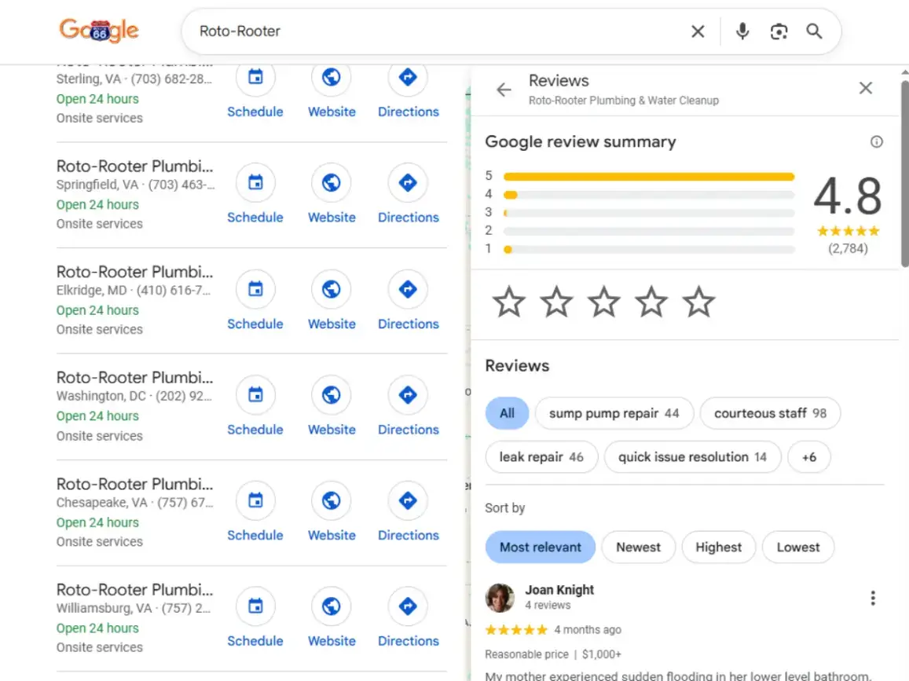Open the Chesapeake, VA Roto-Rooter listing title
The width and height of the screenshot is (909, 681).
click(134, 484)
